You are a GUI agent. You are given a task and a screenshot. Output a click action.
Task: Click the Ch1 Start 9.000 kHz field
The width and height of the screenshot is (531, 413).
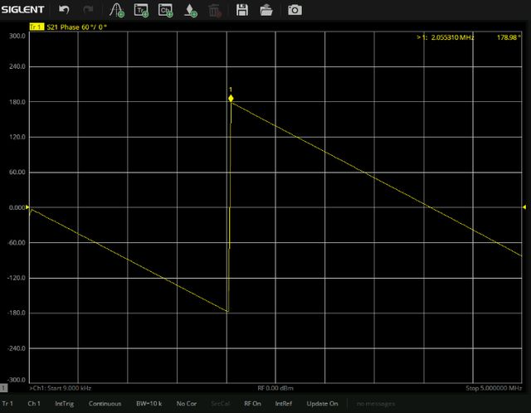pyautogui.click(x=61, y=388)
